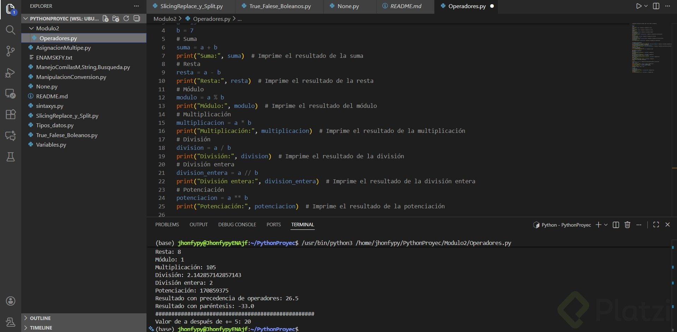The width and height of the screenshot is (677, 332).
Task: Open the Search view in activity bar
Action: tap(11, 30)
